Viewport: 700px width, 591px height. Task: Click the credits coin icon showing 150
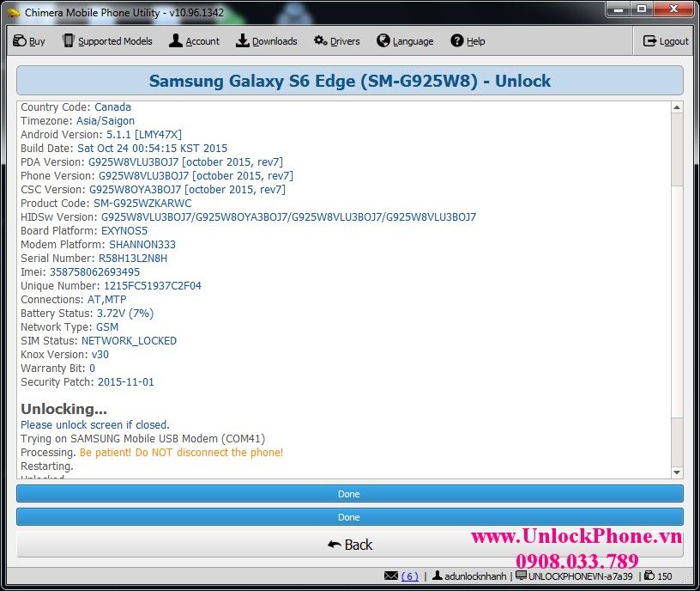coord(649,576)
